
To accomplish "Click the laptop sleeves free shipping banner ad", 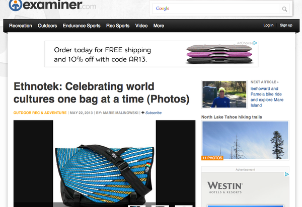I will point(151,54).
